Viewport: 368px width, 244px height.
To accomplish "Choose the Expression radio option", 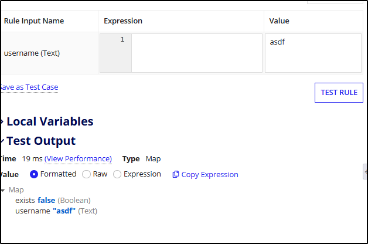I will click(x=117, y=174).
